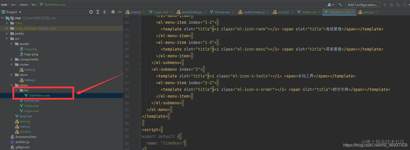Viewport: 410px width, 150px height.
Task: Place cursor on name: "SideMenu" code line
Action: (x=165, y=143)
